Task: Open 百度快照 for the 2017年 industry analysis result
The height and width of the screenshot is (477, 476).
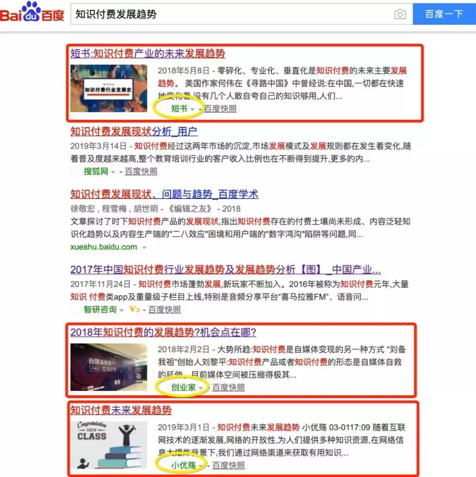Action: coord(165,310)
